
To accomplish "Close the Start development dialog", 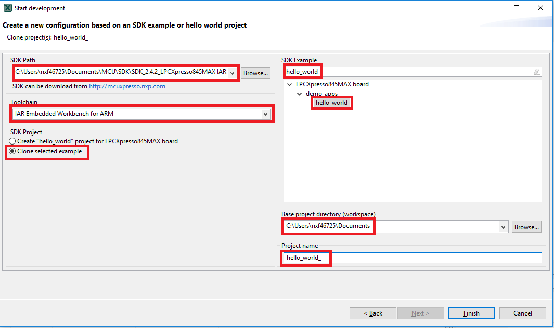I will 540,8.
